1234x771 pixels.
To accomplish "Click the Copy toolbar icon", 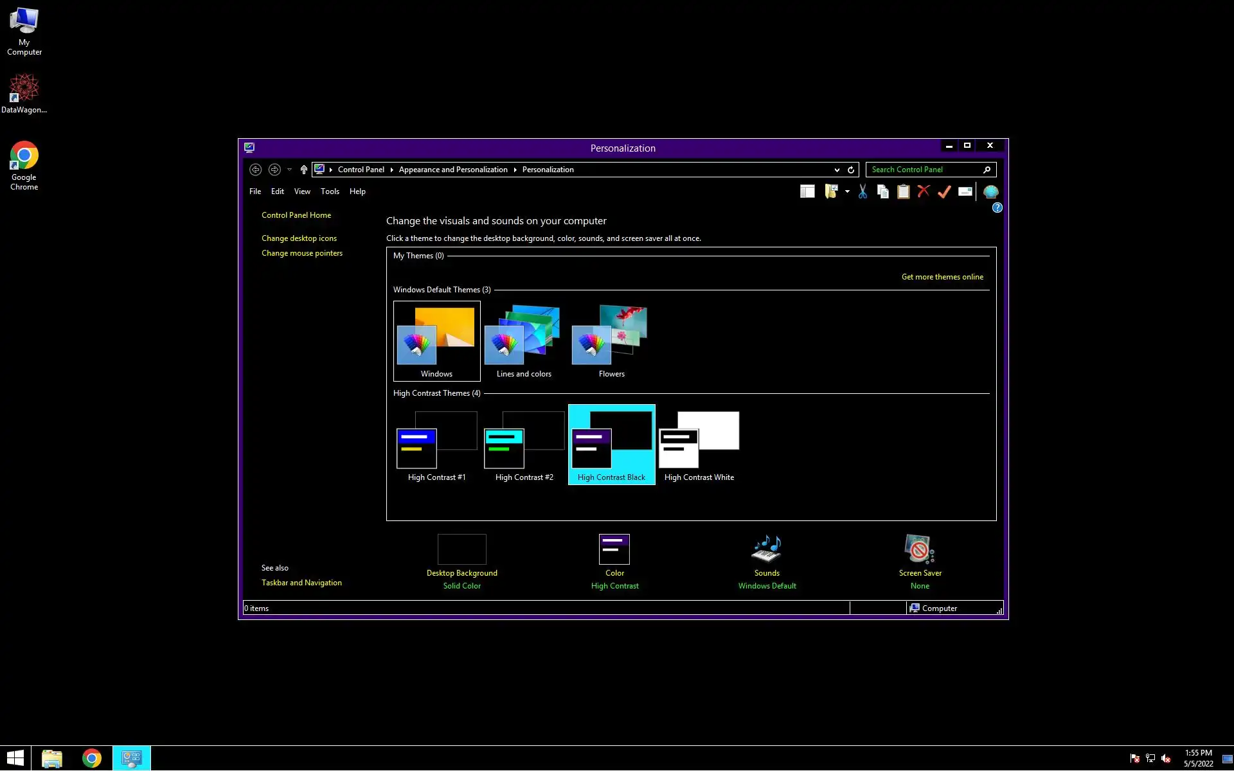I will (x=883, y=191).
